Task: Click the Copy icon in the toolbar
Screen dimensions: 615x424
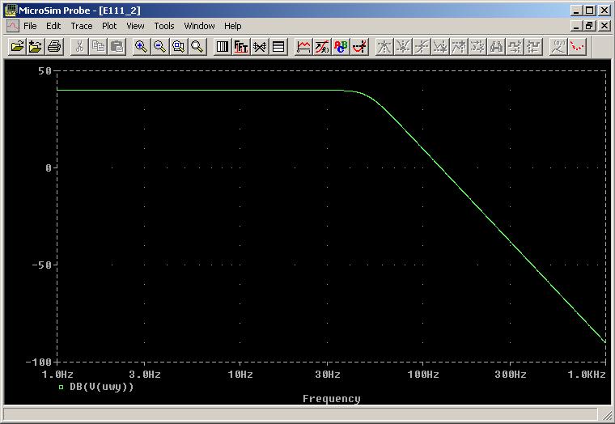Action: [x=98, y=47]
